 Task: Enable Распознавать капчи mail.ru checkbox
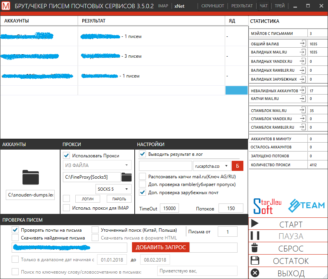pos(142,177)
